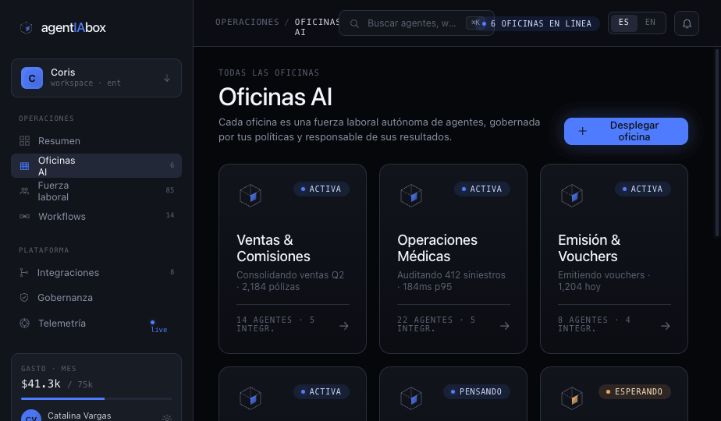Image resolution: width=721 pixels, height=421 pixels.
Task: Open the Workflows section
Action: point(96,216)
